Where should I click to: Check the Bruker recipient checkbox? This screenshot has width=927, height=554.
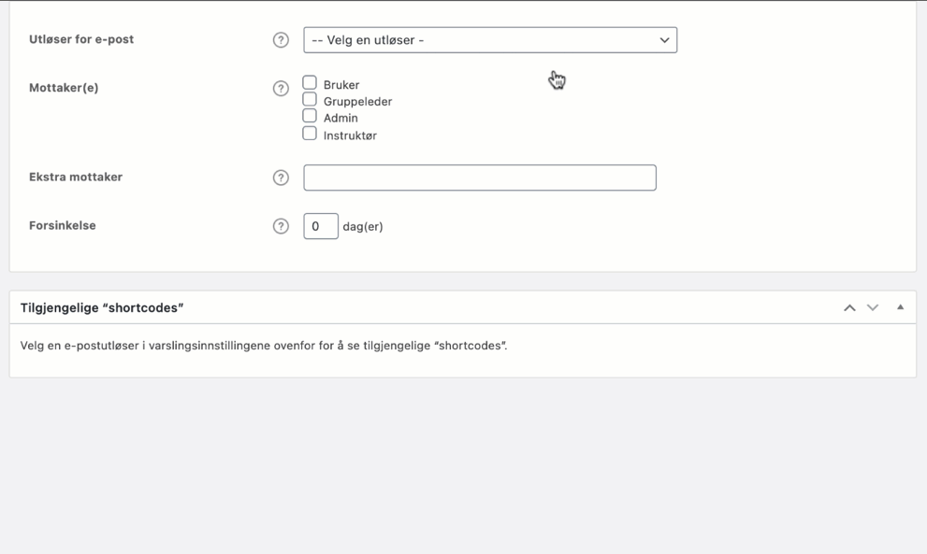(310, 83)
